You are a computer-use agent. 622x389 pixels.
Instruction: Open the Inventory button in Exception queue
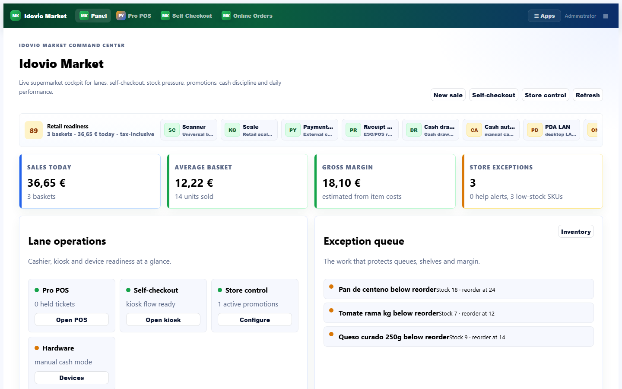coord(576,232)
